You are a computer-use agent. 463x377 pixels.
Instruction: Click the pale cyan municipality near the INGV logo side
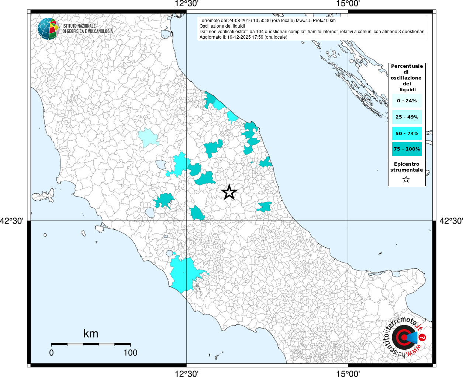pyautogui.click(x=148, y=138)
